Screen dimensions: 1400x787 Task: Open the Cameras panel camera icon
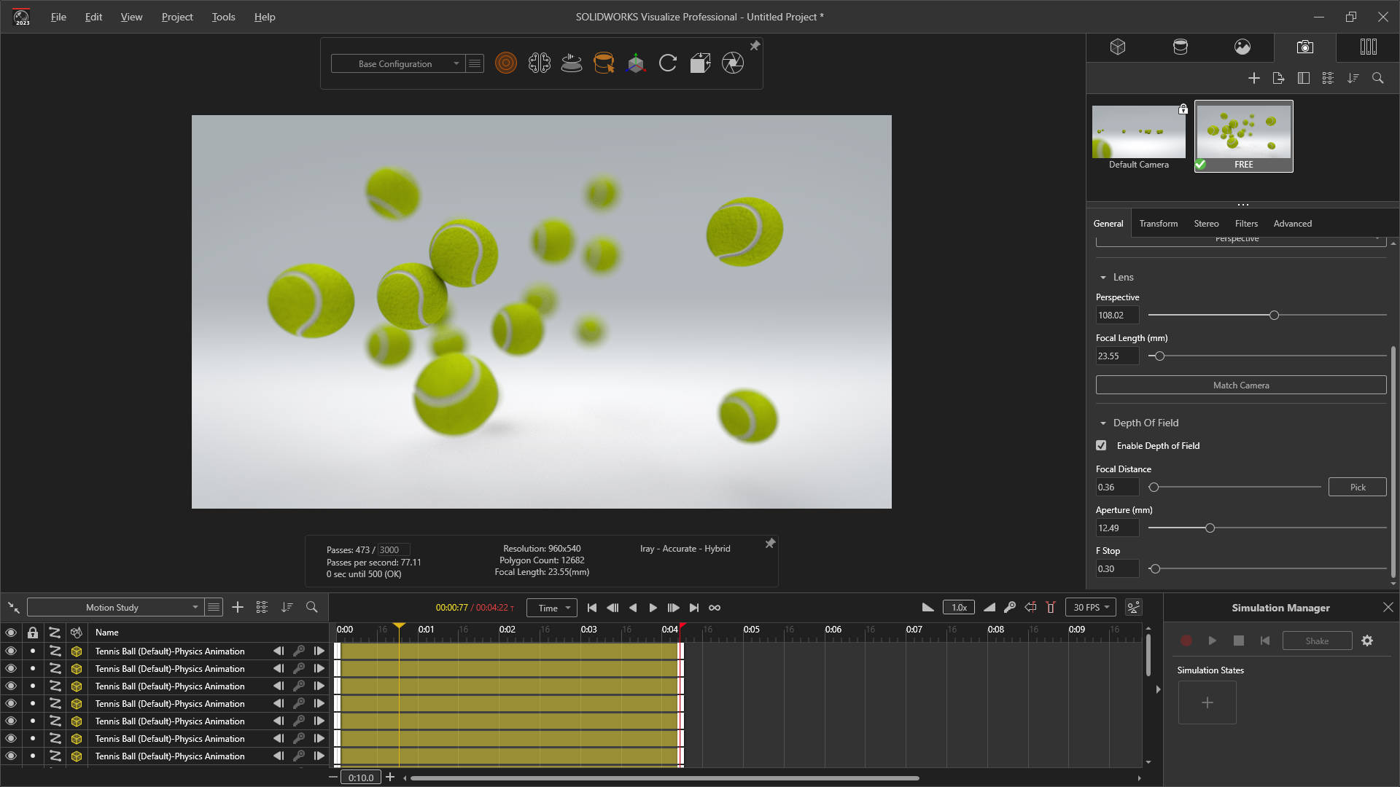pos(1304,47)
